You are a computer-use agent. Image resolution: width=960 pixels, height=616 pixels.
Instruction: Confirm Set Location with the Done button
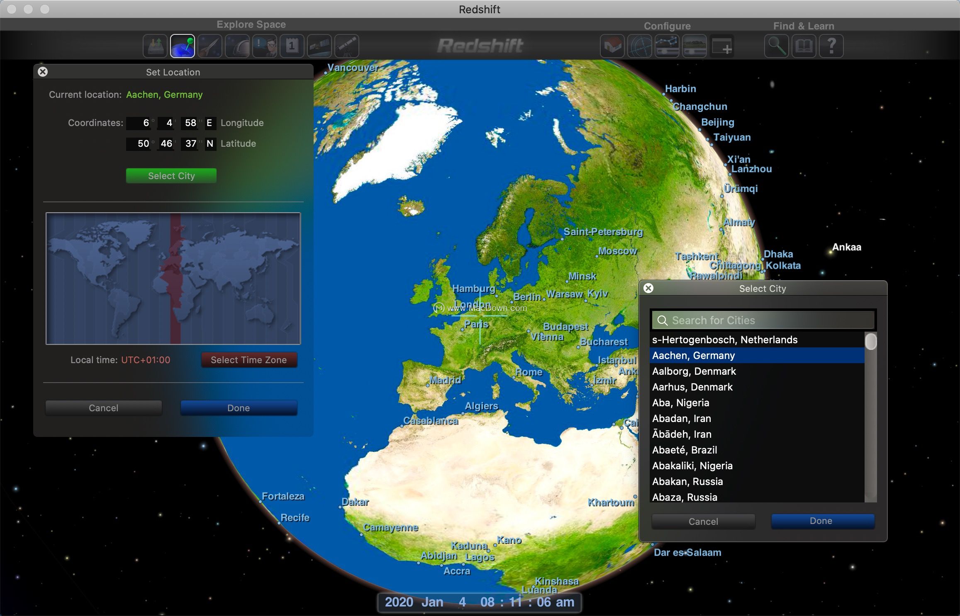239,408
